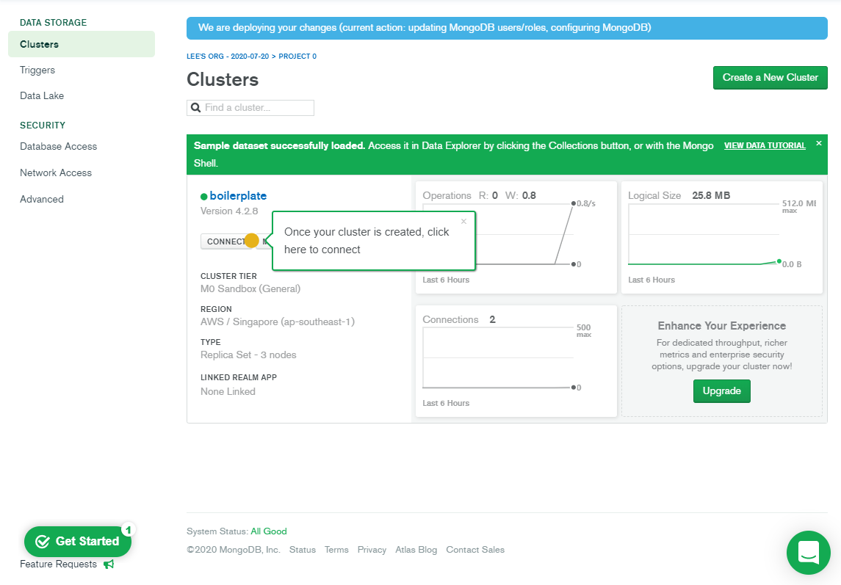841x585 pixels.
Task: Open the Intercom chat bubble icon
Action: pos(808,552)
